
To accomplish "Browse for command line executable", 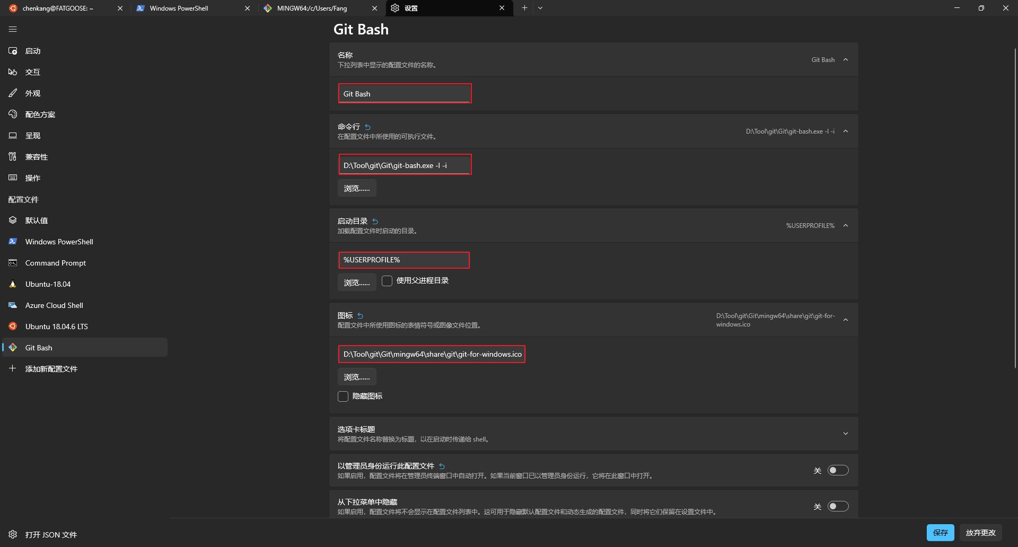I will (x=357, y=188).
